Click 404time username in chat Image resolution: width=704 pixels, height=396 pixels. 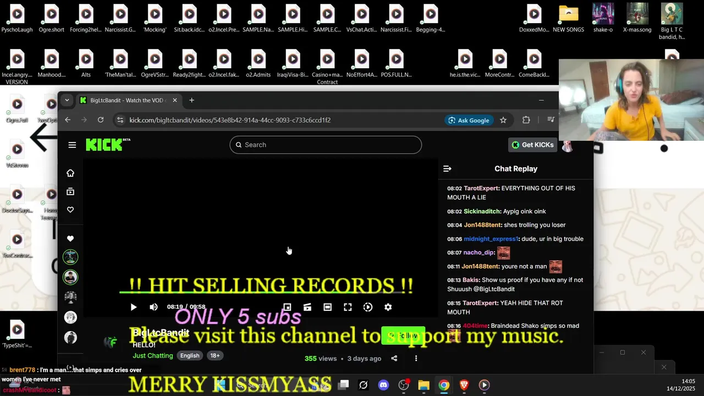pos(475,326)
